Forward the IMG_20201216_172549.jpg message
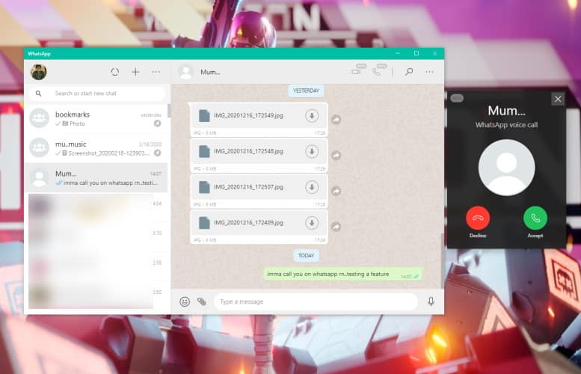Image resolution: width=581 pixels, height=374 pixels. click(x=336, y=120)
